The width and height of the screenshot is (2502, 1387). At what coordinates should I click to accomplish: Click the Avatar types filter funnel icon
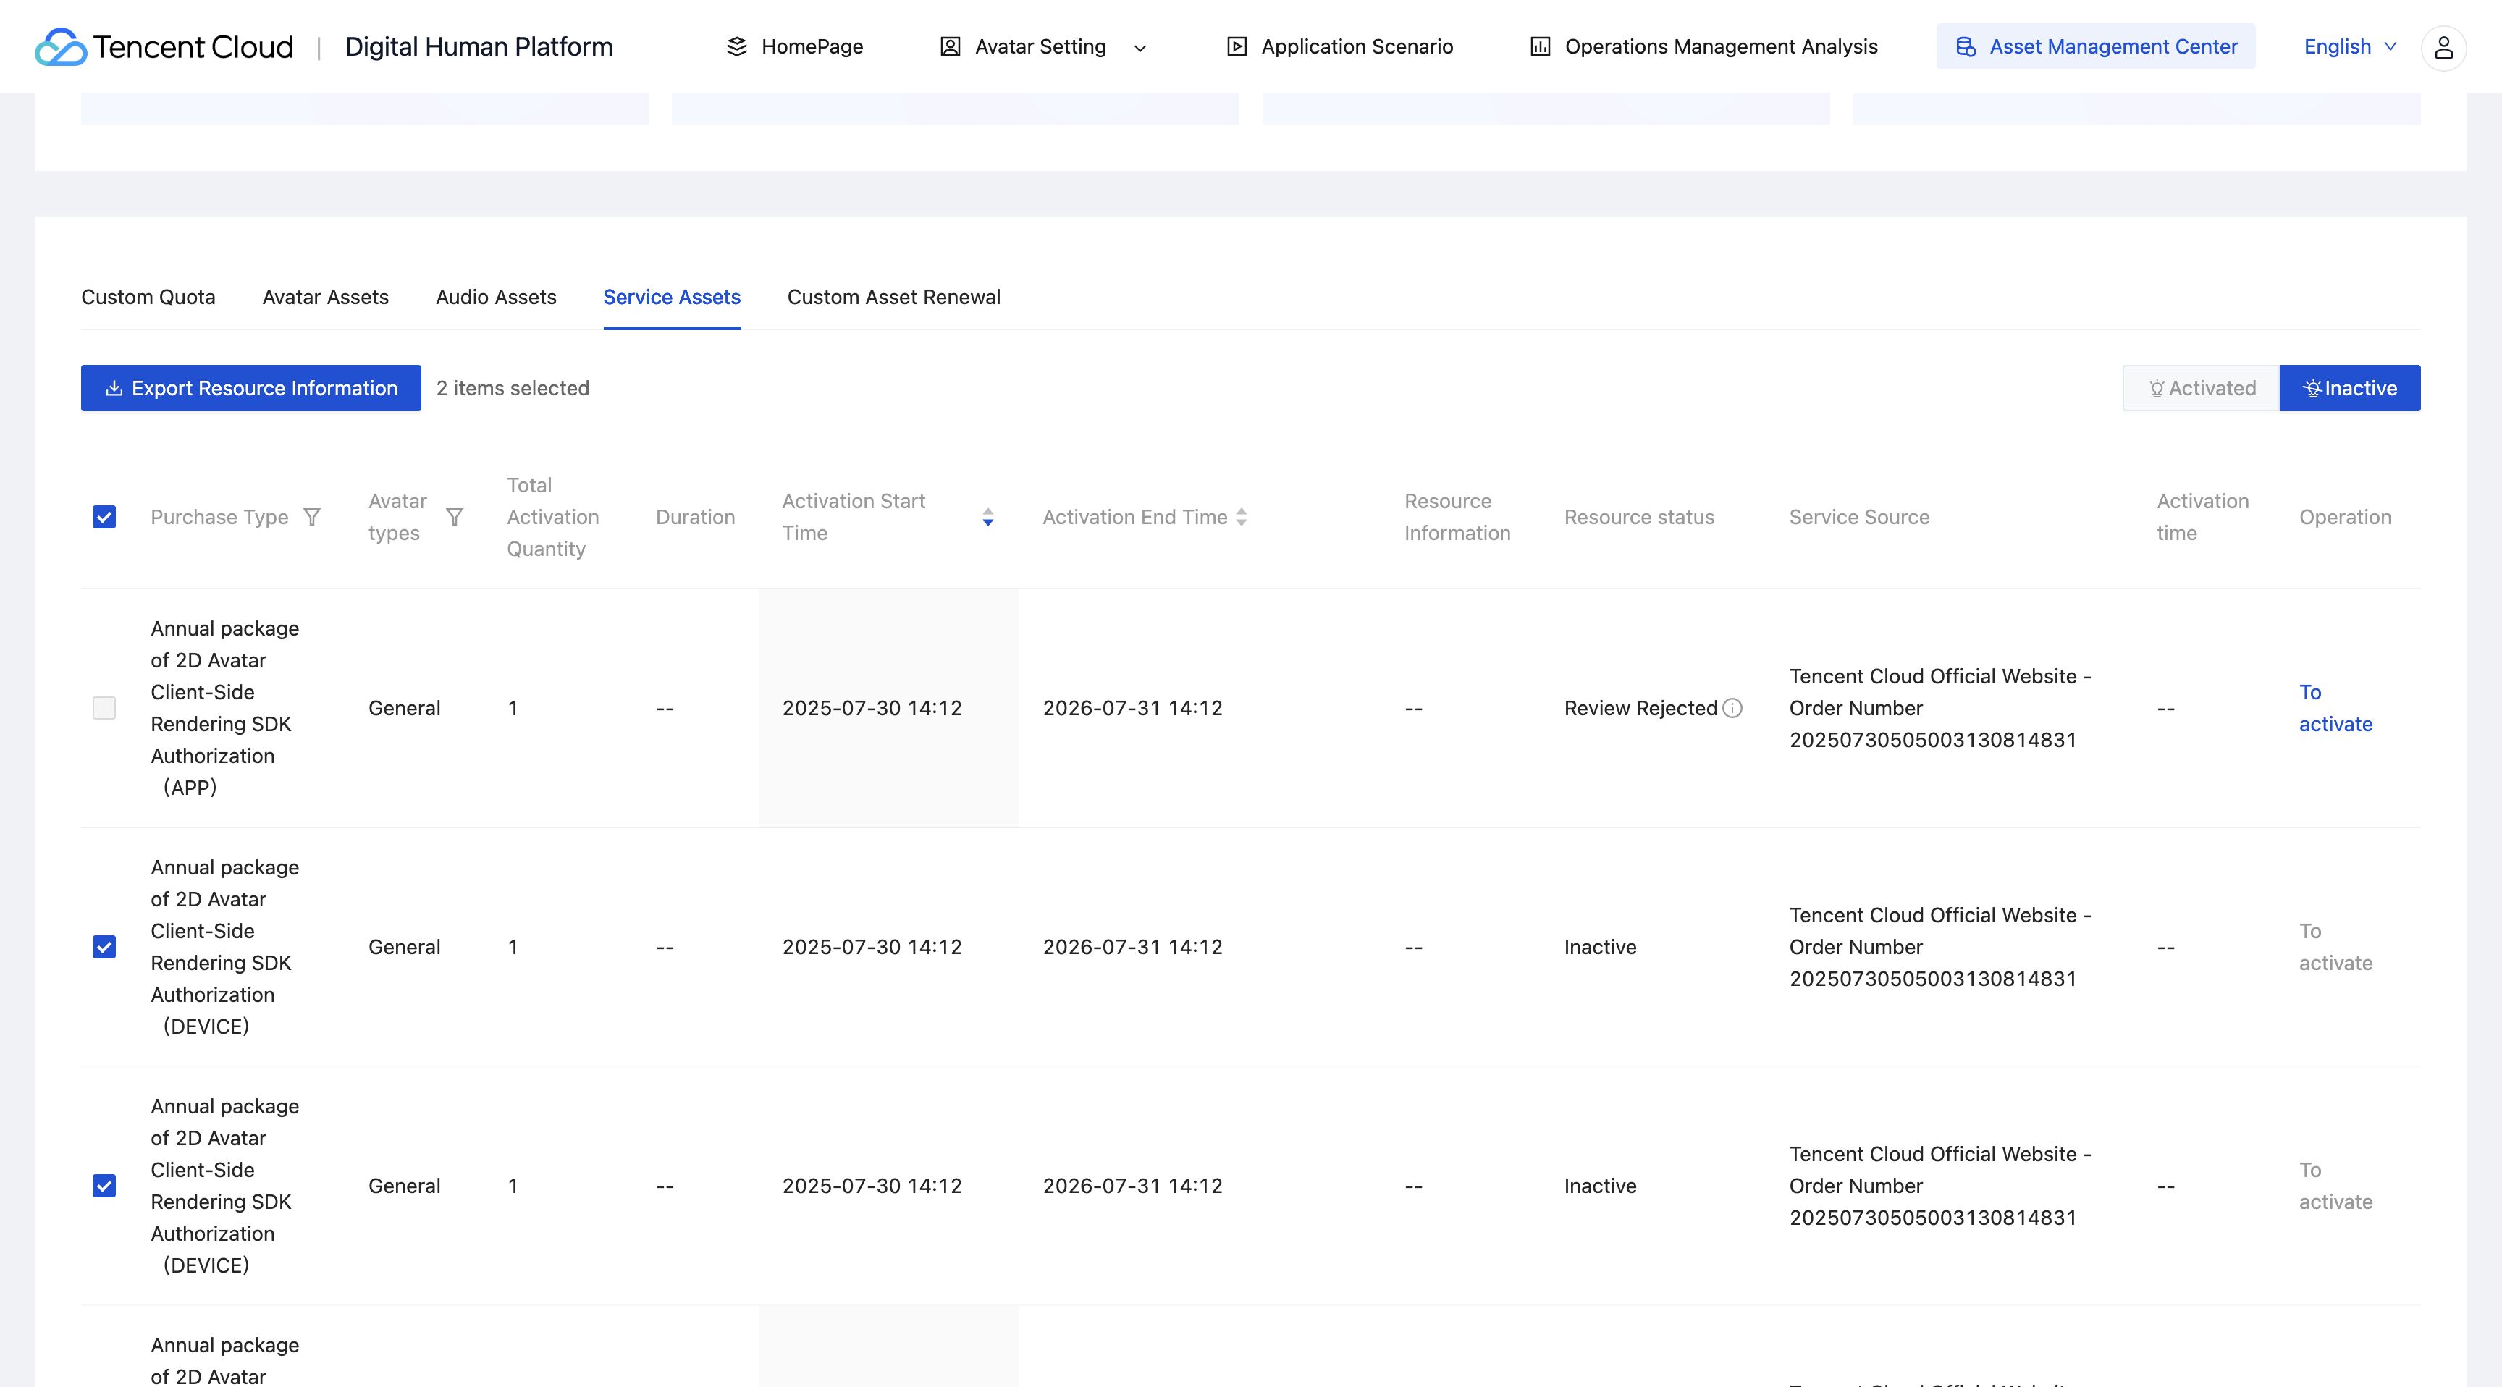[454, 517]
